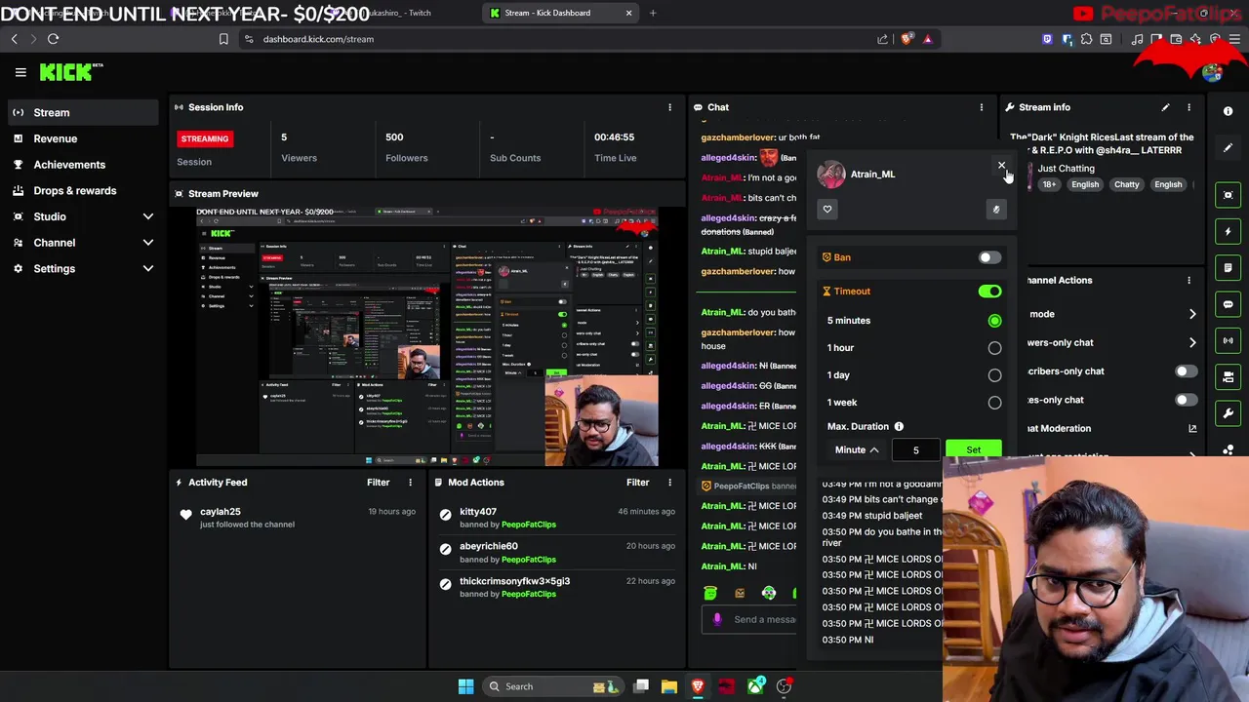Toggle the emotes-only chat switch

click(1185, 400)
